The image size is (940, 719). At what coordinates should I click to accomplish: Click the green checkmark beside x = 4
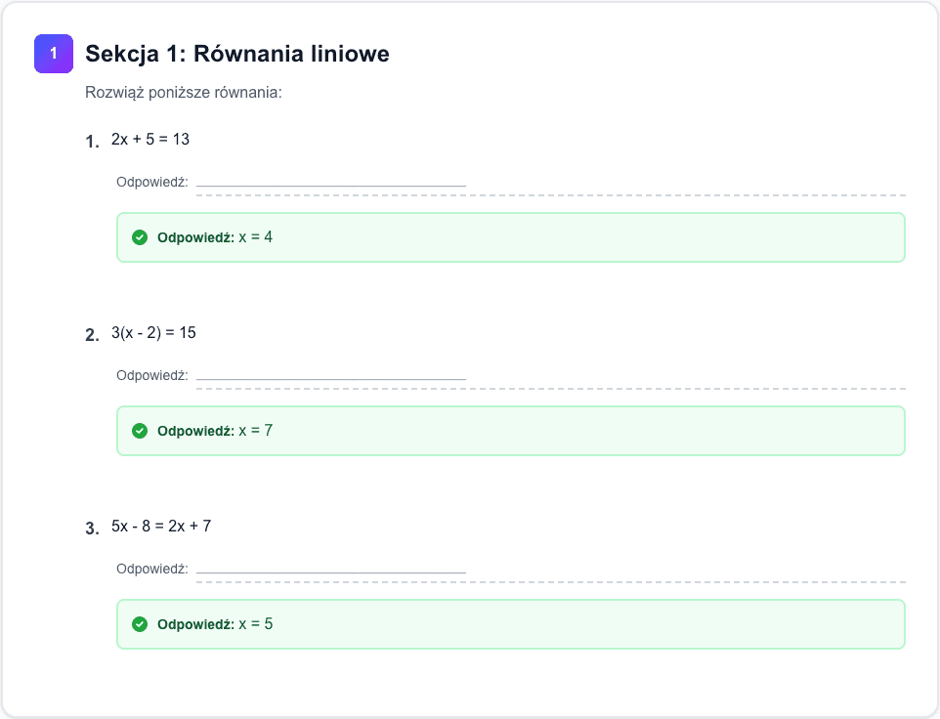(x=140, y=237)
